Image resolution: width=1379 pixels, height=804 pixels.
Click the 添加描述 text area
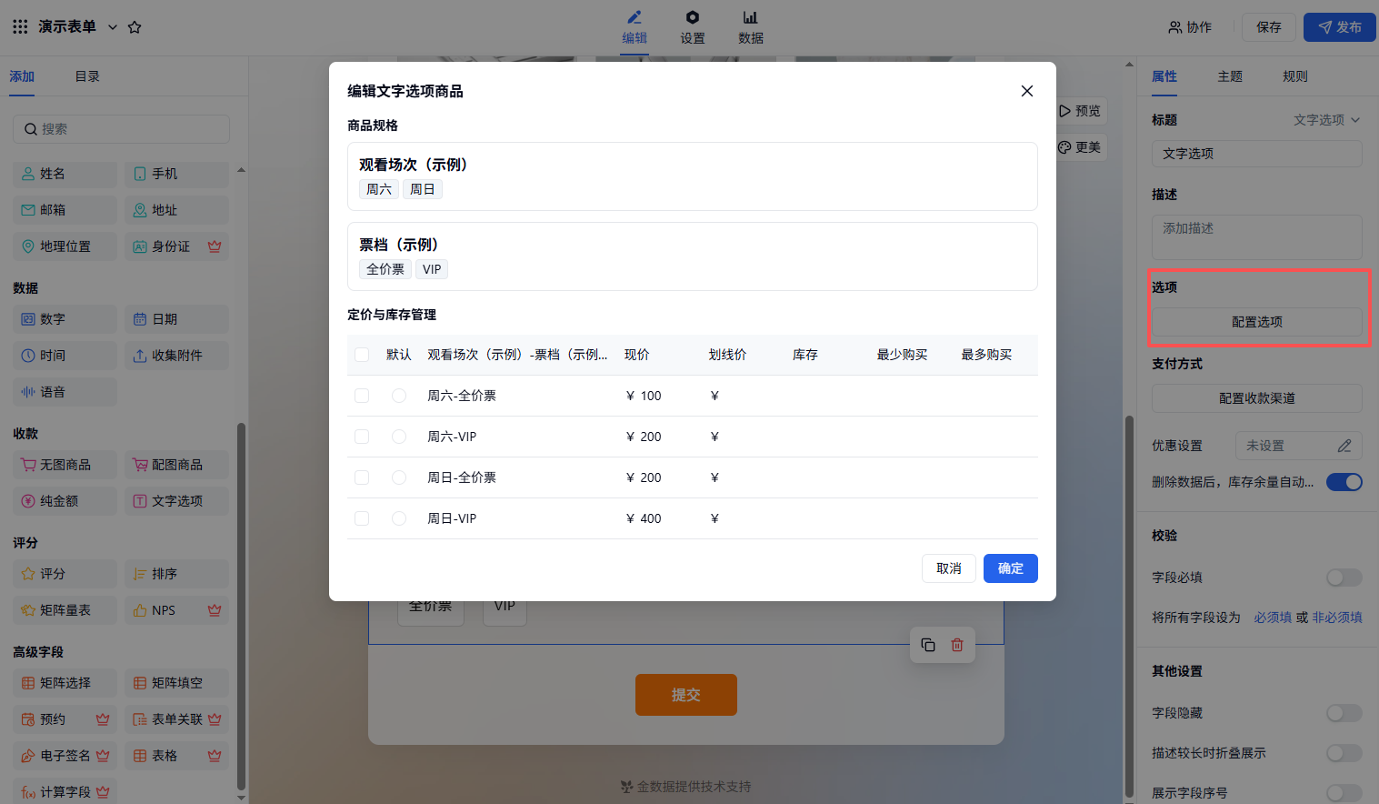(1256, 237)
